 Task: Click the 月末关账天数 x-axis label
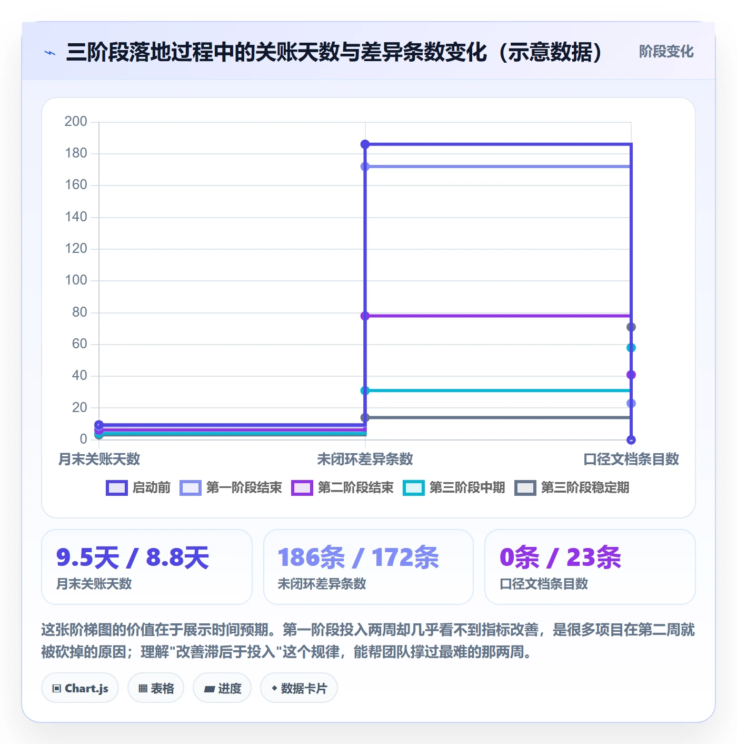(x=99, y=459)
